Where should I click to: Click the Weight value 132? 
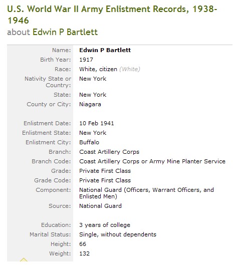coord(84,253)
